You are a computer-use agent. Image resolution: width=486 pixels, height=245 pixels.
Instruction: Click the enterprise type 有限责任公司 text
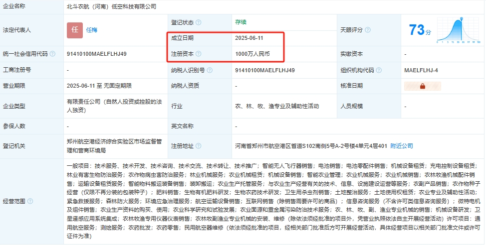click(x=114, y=106)
